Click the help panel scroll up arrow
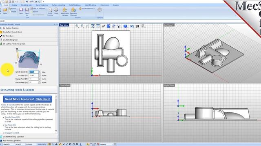This screenshot has height=146, width=261. (56, 97)
